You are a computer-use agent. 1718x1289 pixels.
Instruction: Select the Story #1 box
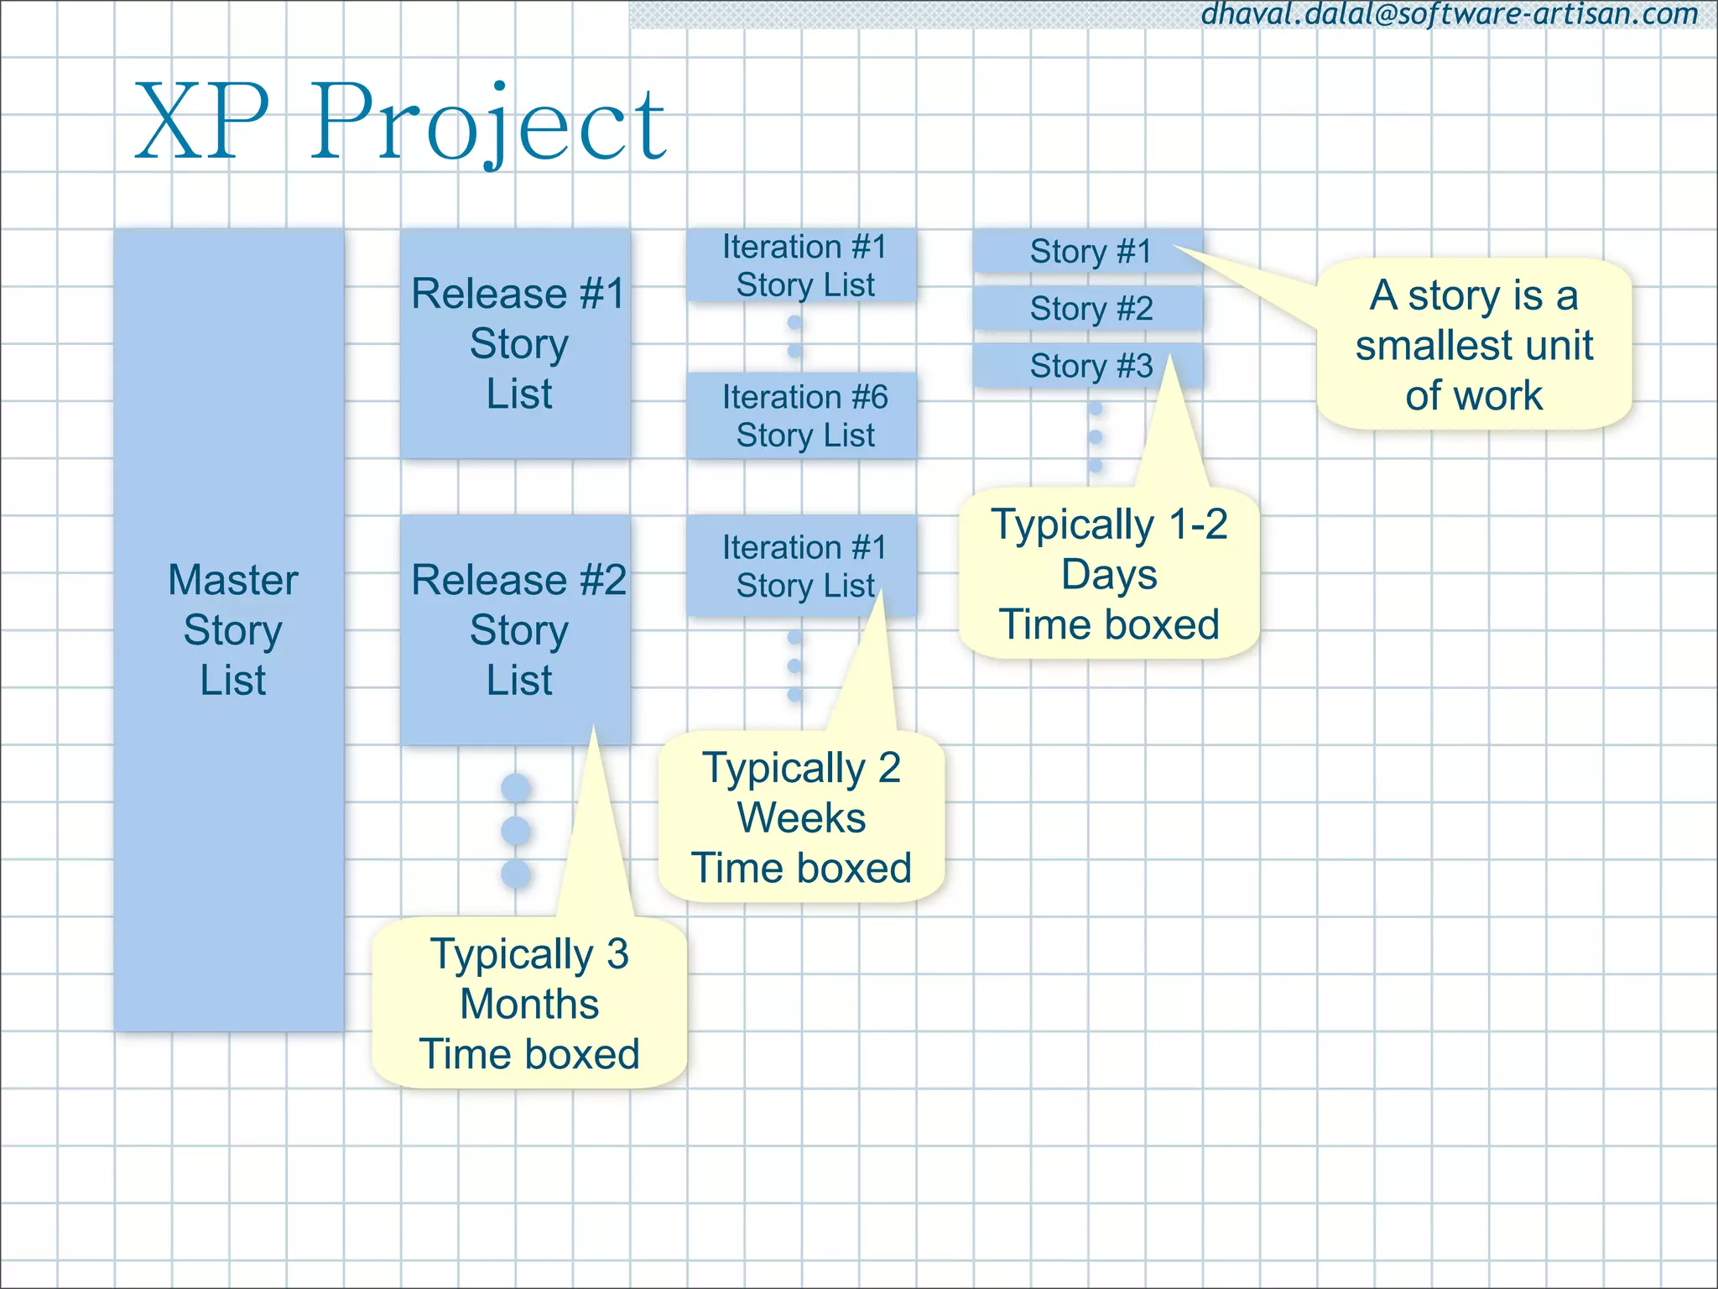pos(1088,251)
